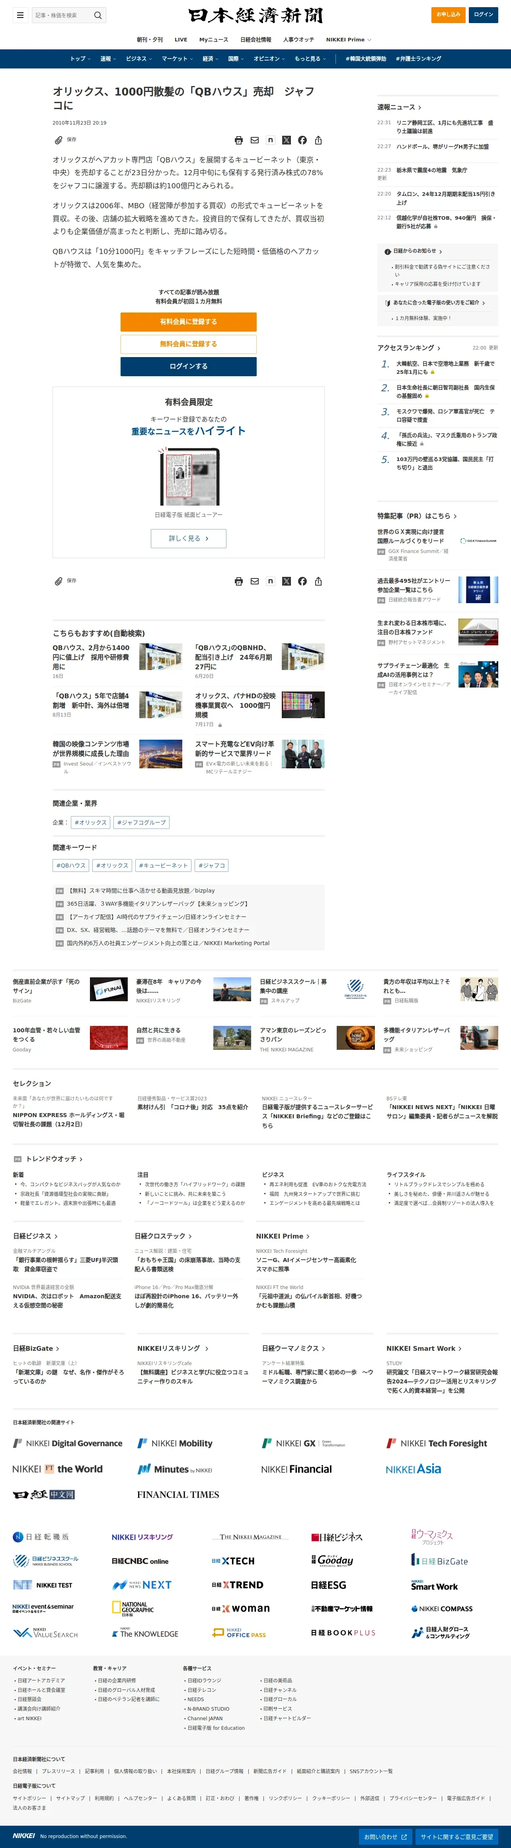This screenshot has width=511, height=1848.
Task: Open FINANCIAL TIMES logo
Action: tap(178, 1494)
